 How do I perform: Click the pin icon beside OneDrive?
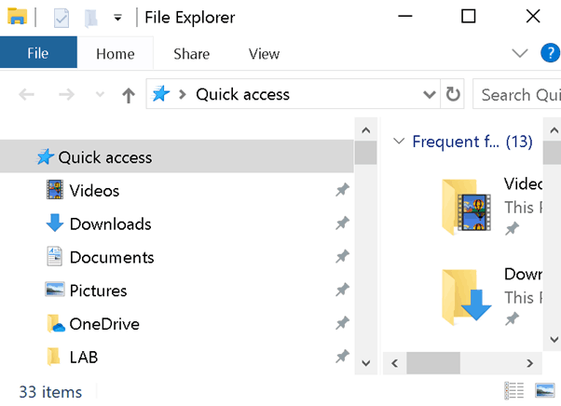[342, 323]
